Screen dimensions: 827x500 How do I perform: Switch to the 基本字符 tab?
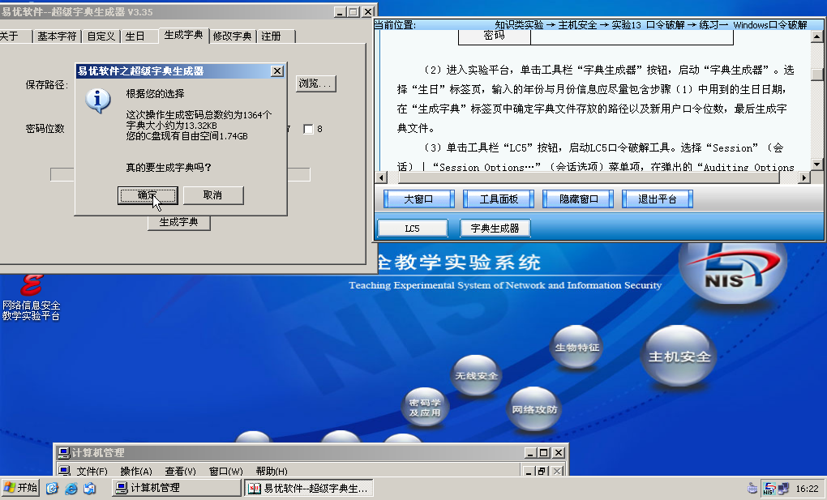57,36
